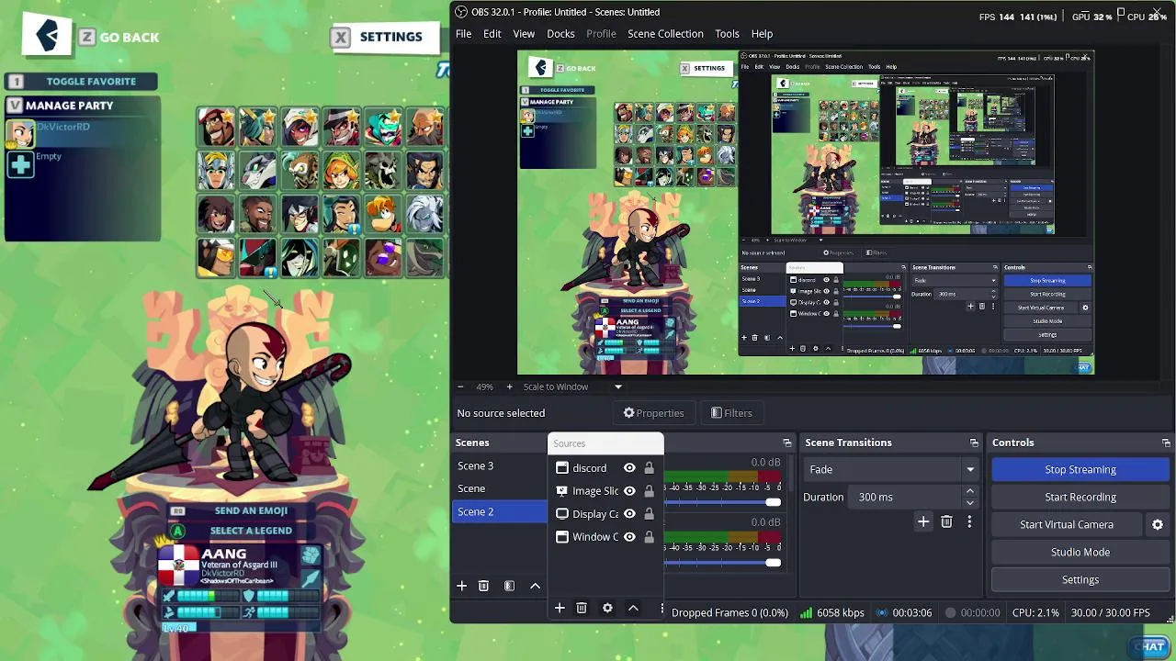Viewport: 1176px width, 661px height.
Task: Click MANAGE PARTY in the game
Action: pos(69,106)
